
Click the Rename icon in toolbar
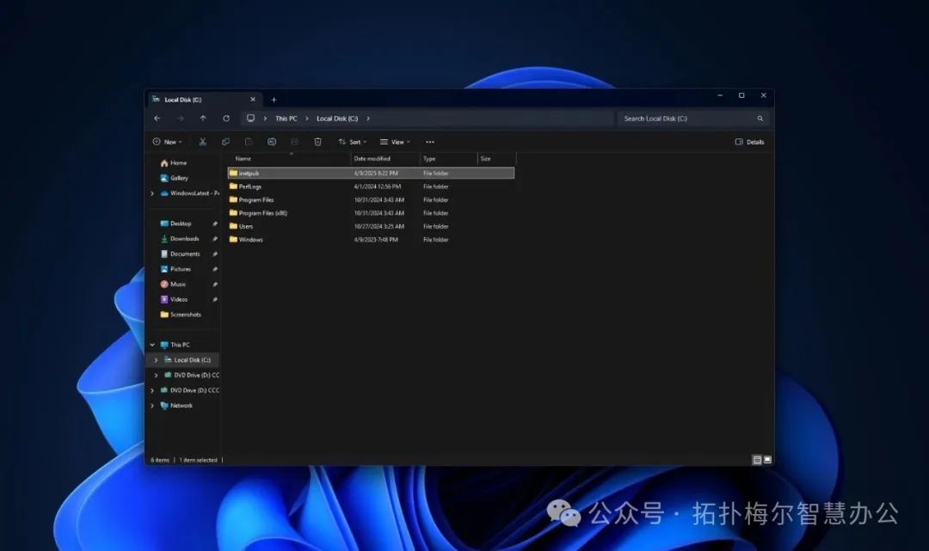tap(272, 142)
